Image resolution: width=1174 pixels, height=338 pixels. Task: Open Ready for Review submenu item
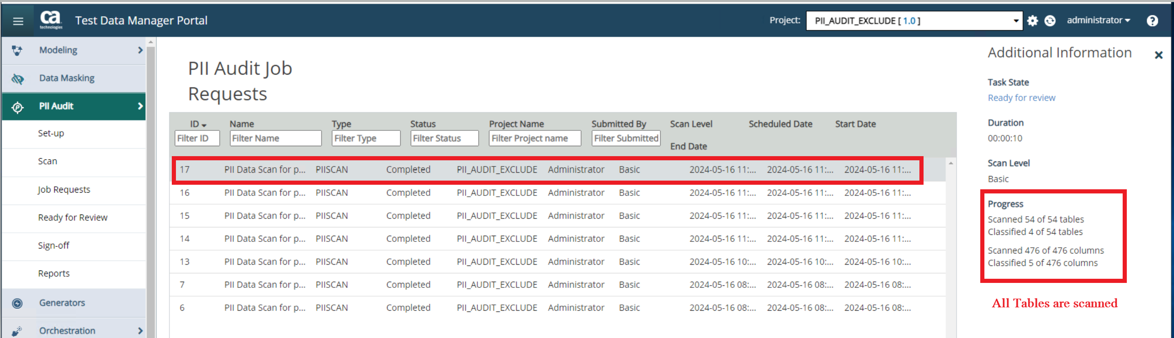(74, 217)
